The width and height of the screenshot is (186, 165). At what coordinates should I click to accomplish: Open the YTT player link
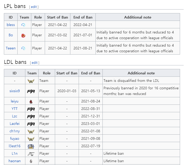tap(14, 109)
